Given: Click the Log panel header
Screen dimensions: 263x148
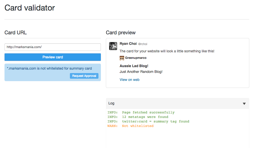Looking at the screenshot, I should (x=178, y=103).
